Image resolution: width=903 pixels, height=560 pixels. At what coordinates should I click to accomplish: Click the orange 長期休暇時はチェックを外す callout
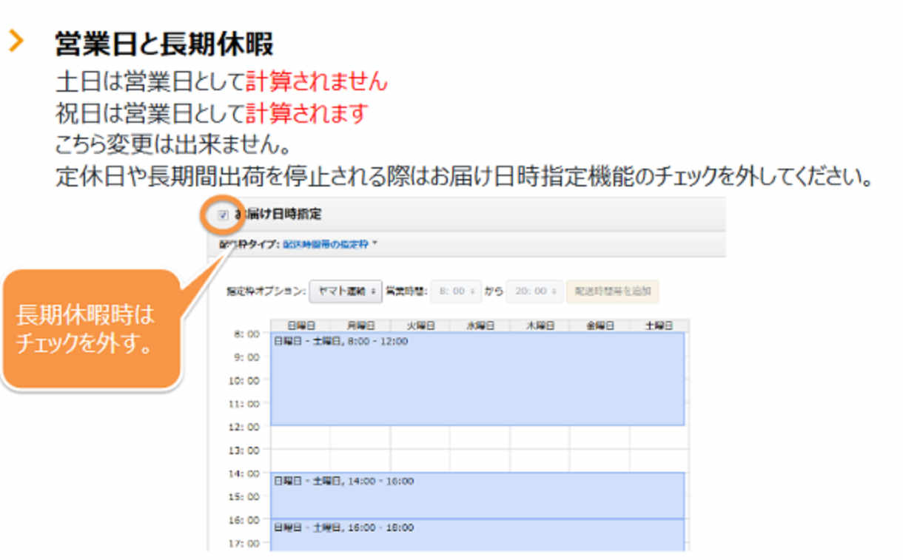[90, 330]
